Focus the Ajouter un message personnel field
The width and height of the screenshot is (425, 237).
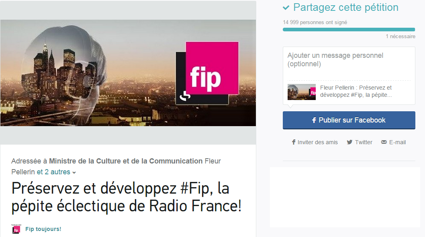click(349, 63)
